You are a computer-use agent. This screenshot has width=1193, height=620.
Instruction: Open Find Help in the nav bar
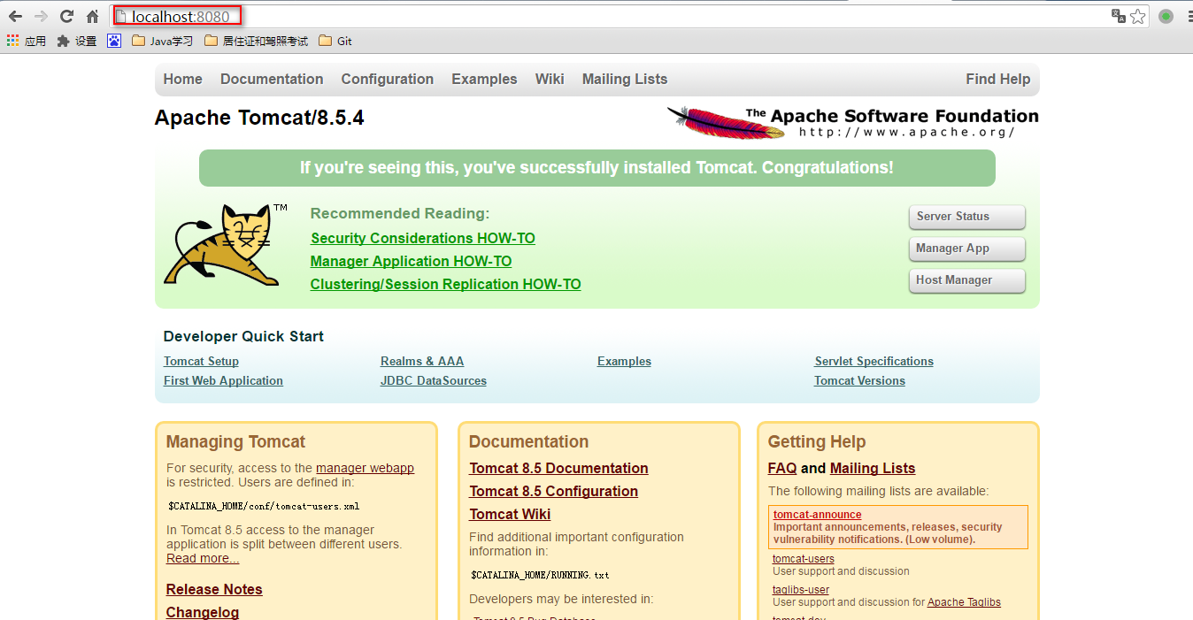pos(998,79)
